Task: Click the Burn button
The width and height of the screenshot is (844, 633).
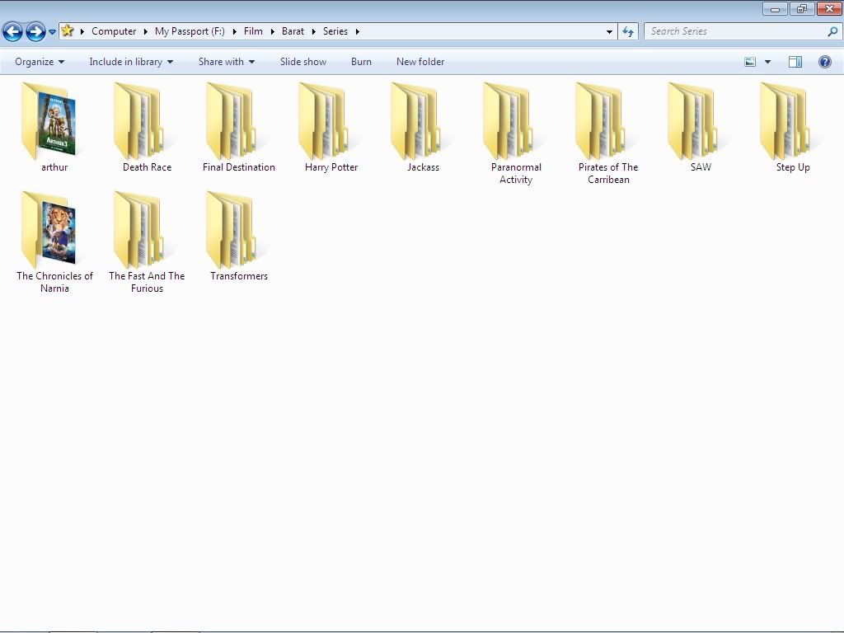Action: coord(361,62)
